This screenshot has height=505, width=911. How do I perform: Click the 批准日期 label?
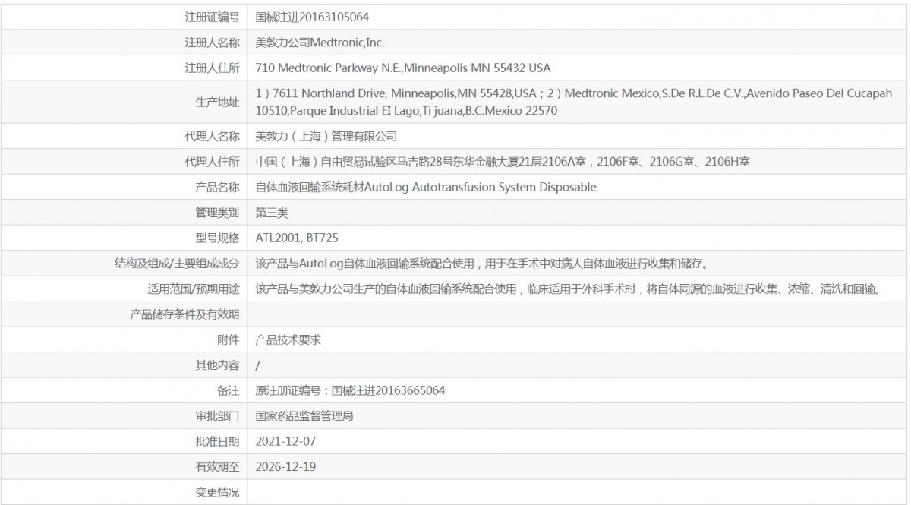coord(217,441)
